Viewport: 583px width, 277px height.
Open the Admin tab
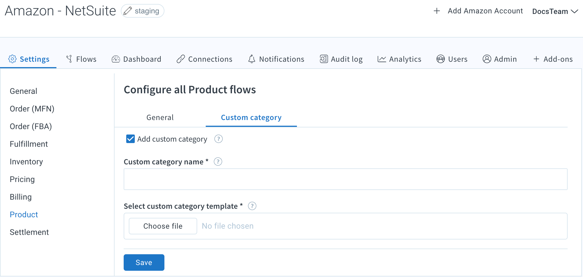500,59
